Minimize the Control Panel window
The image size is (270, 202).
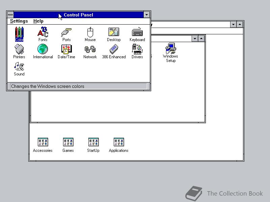147,15
